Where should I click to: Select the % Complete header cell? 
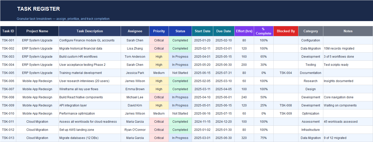coord(264,31)
